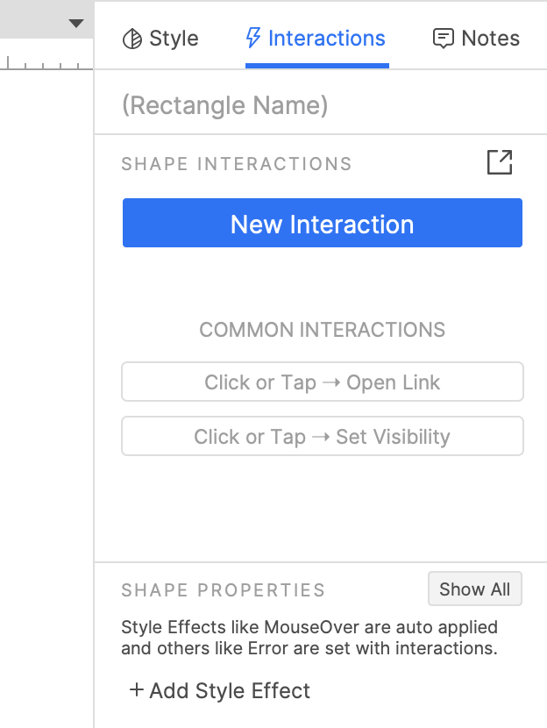Click the blank canvas area left of panel
The image size is (547, 728).
(44, 351)
